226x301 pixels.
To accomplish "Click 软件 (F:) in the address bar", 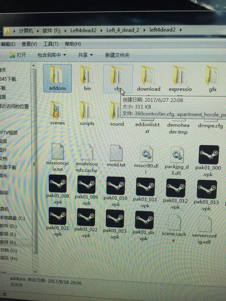I will [51, 31].
